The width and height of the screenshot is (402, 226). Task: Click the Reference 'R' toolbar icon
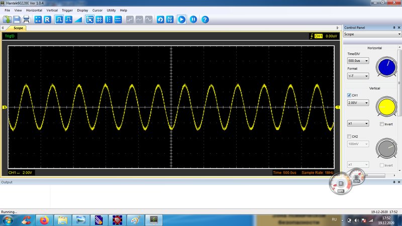tap(47, 20)
